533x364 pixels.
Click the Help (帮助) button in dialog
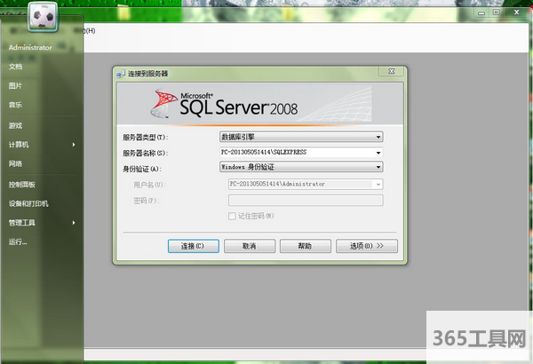[x=306, y=246]
